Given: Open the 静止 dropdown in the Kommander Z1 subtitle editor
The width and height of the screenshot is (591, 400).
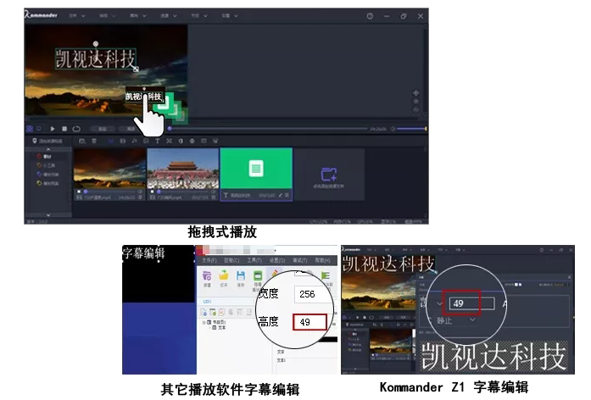Looking at the screenshot, I should (456, 320).
